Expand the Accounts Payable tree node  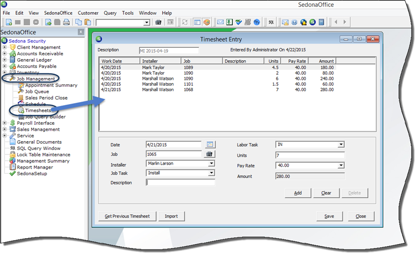[x=4, y=66]
